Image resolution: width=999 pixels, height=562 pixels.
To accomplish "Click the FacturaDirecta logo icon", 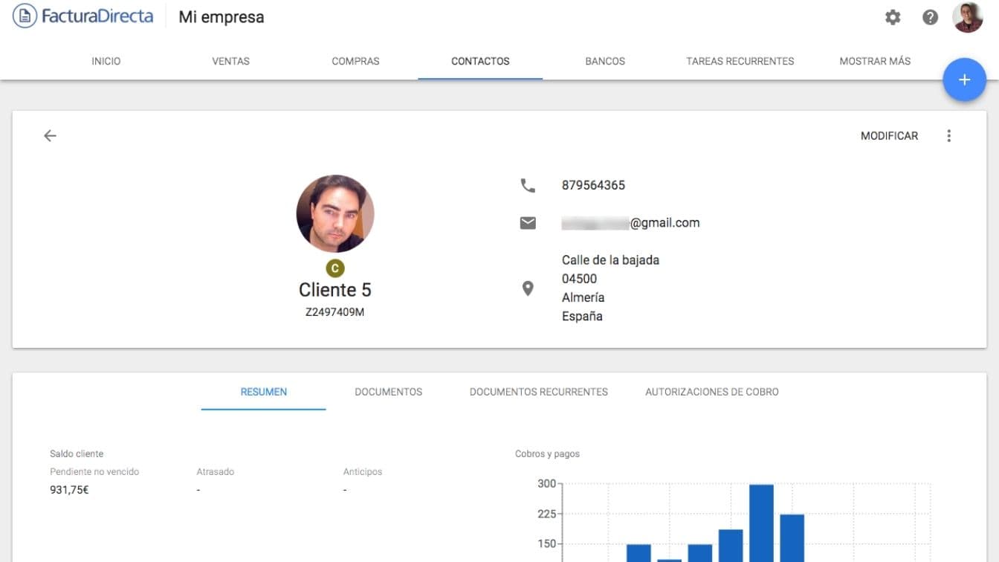I will [25, 16].
